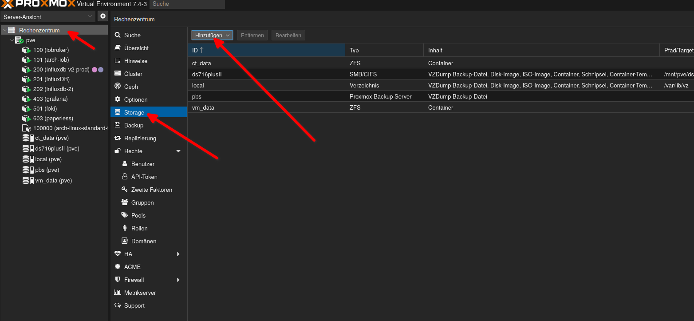
Task: Select container icon for 202 (influxdb-2)
Action: click(26, 89)
